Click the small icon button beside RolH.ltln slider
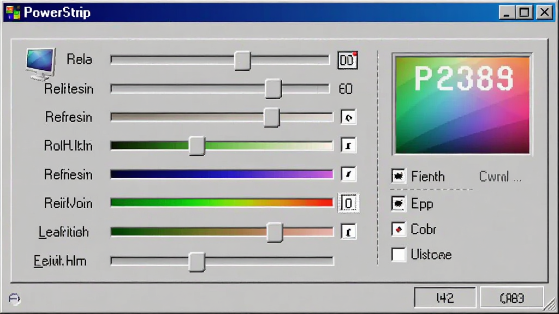 [348, 145]
